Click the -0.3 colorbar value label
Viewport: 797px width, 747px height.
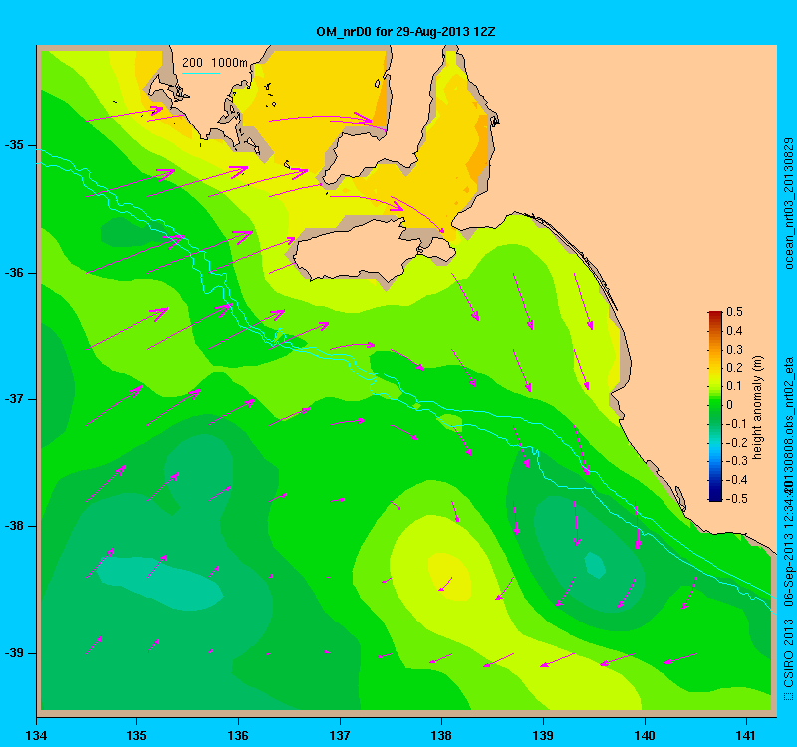735,461
